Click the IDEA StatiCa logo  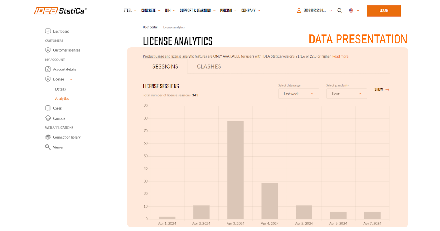pyautogui.click(x=60, y=11)
